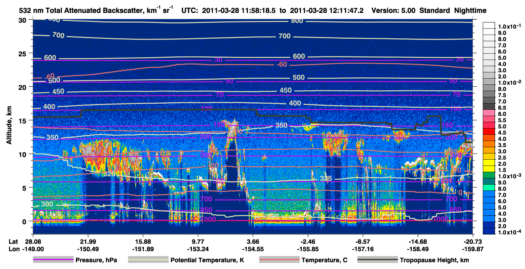525x269 pixels.
Task: Click the colorbar label '1.0x10-2'
Action: (x=510, y=82)
